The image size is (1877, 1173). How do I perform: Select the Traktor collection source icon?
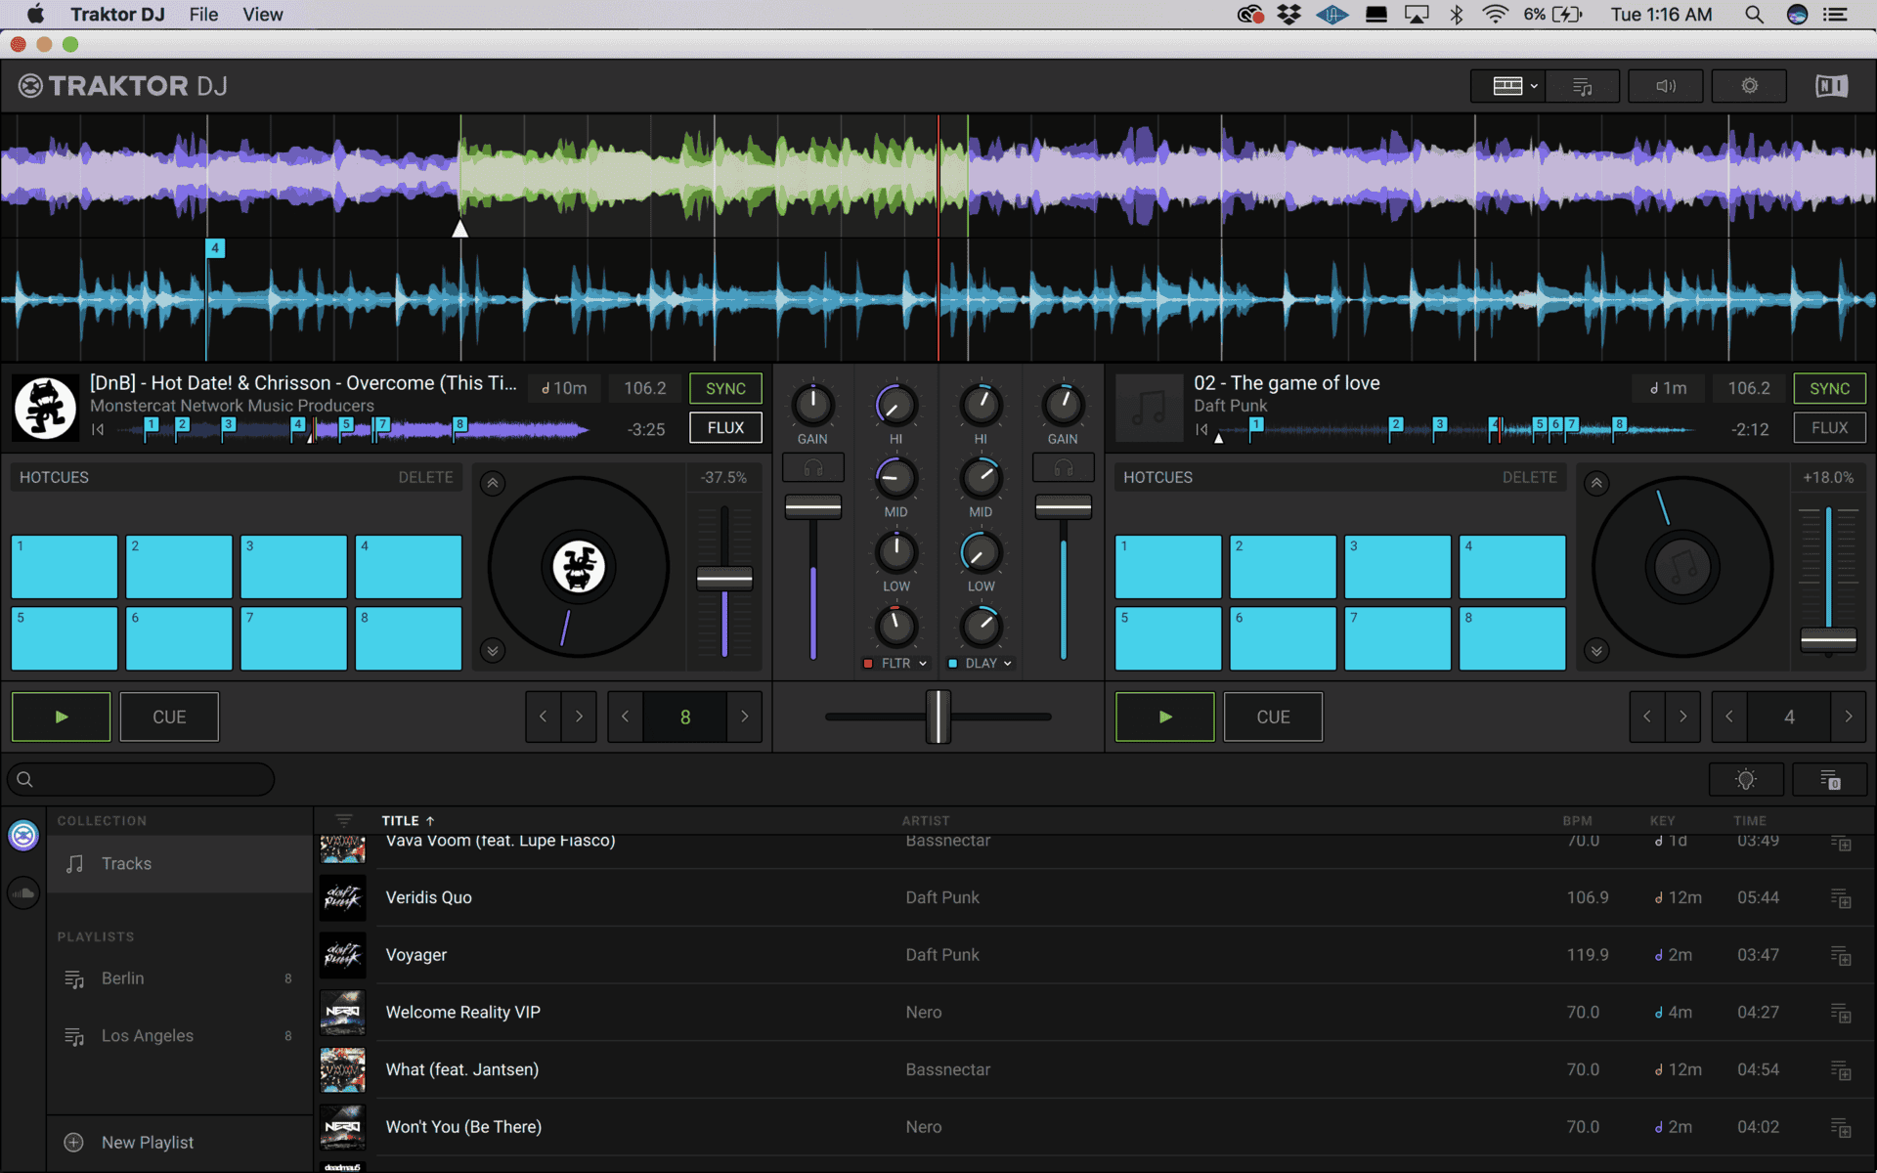[x=23, y=835]
